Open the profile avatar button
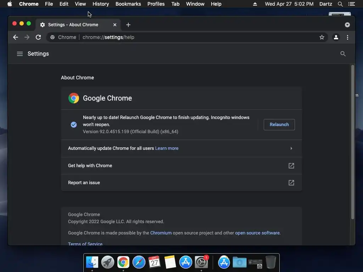This screenshot has height=272, width=363. (336, 37)
